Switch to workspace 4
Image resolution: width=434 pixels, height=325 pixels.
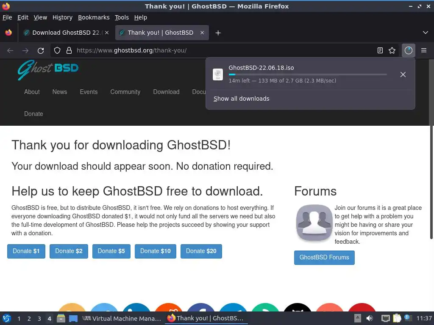[49, 319]
